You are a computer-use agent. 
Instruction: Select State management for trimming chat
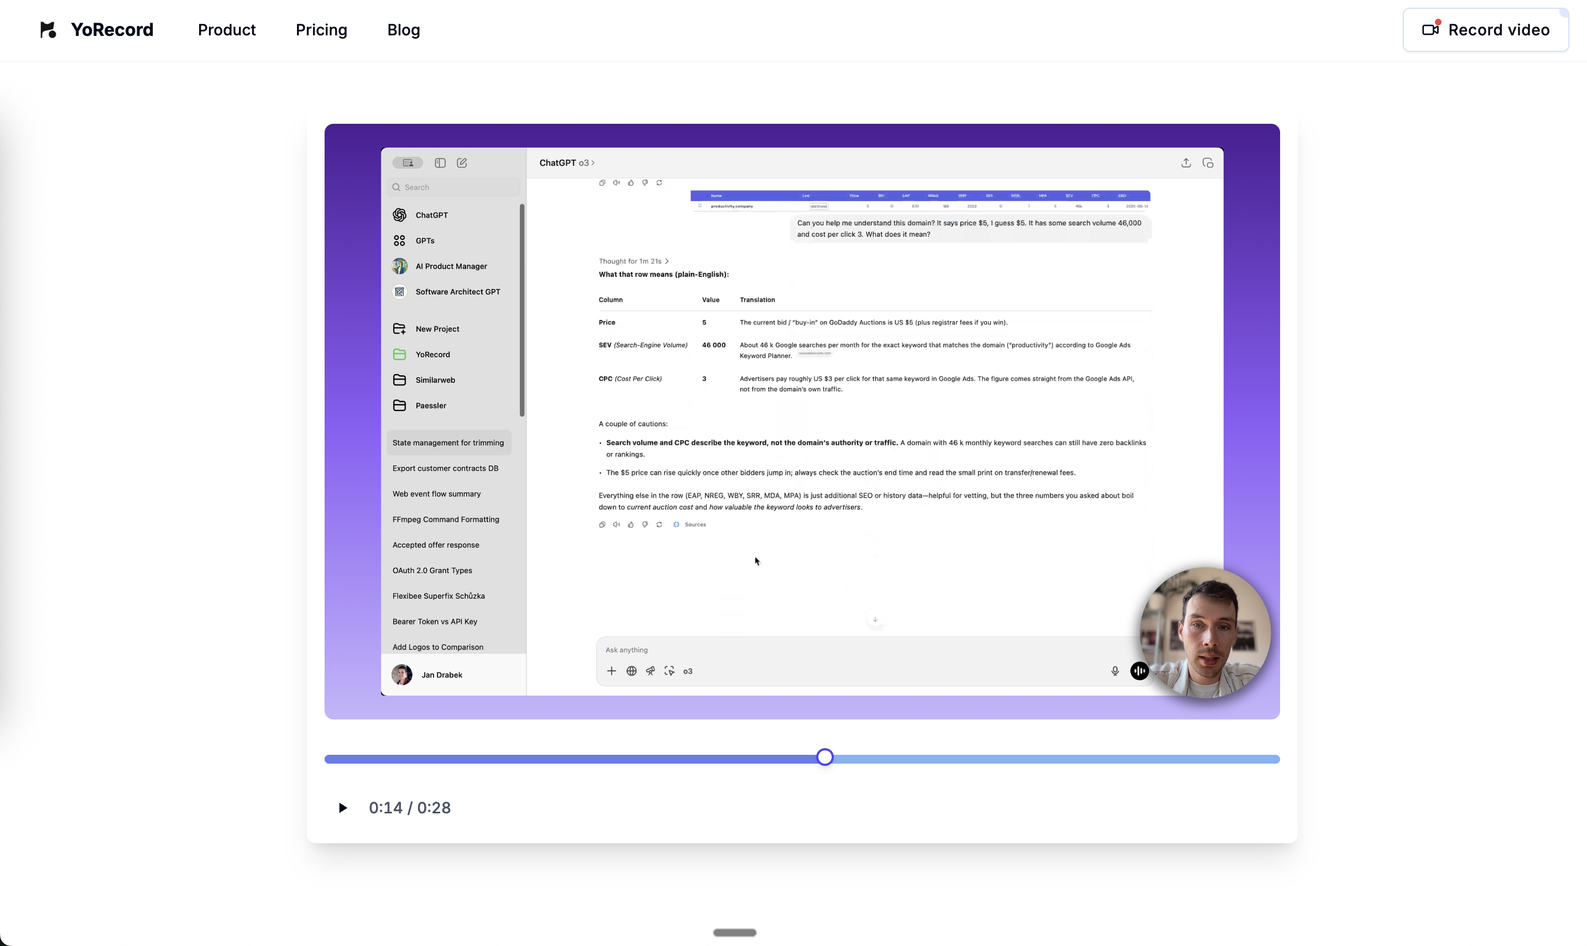pyautogui.click(x=449, y=443)
